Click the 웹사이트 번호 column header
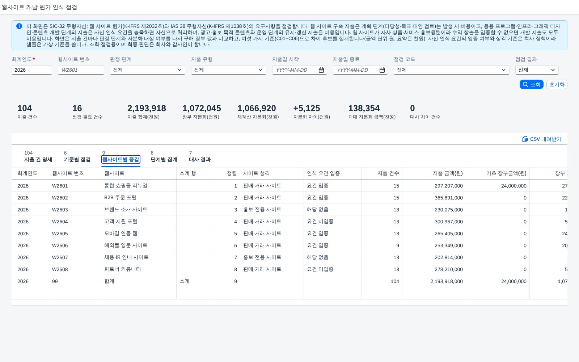Viewport: 579px width, 362px height. coord(75,173)
